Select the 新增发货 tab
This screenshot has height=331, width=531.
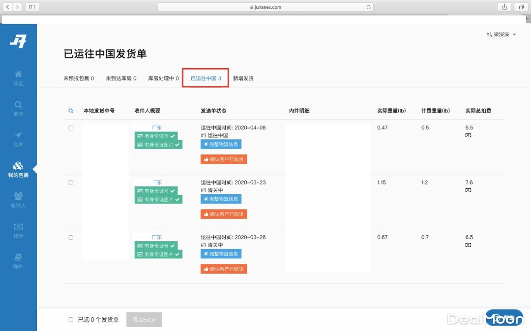tap(243, 78)
